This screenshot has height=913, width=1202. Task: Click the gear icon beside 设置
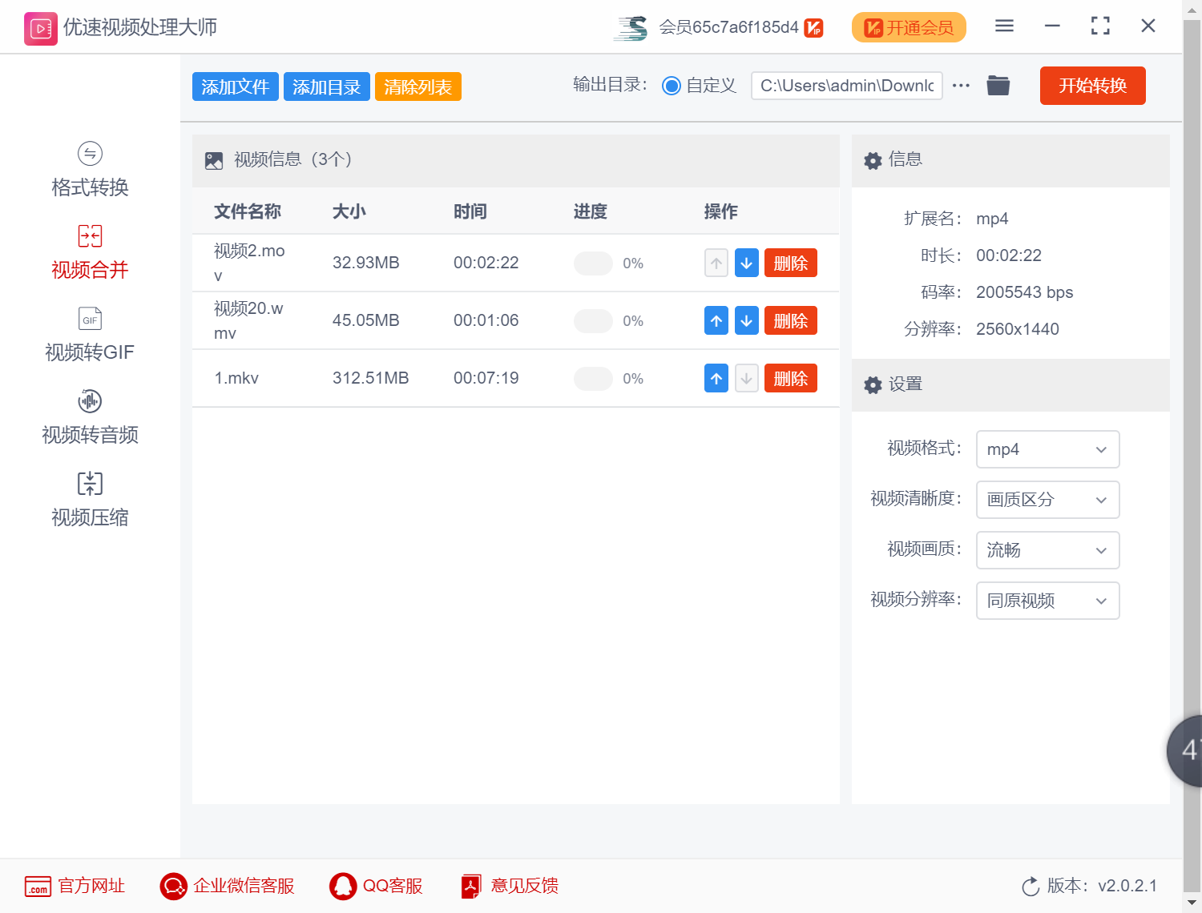pyautogui.click(x=873, y=385)
